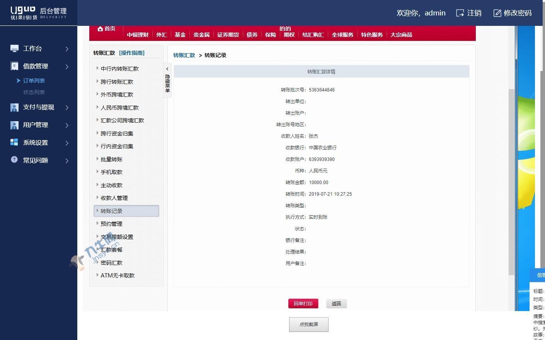Expand the 支付与提现 chevron
This screenshot has width=545, height=340.
tap(67, 108)
